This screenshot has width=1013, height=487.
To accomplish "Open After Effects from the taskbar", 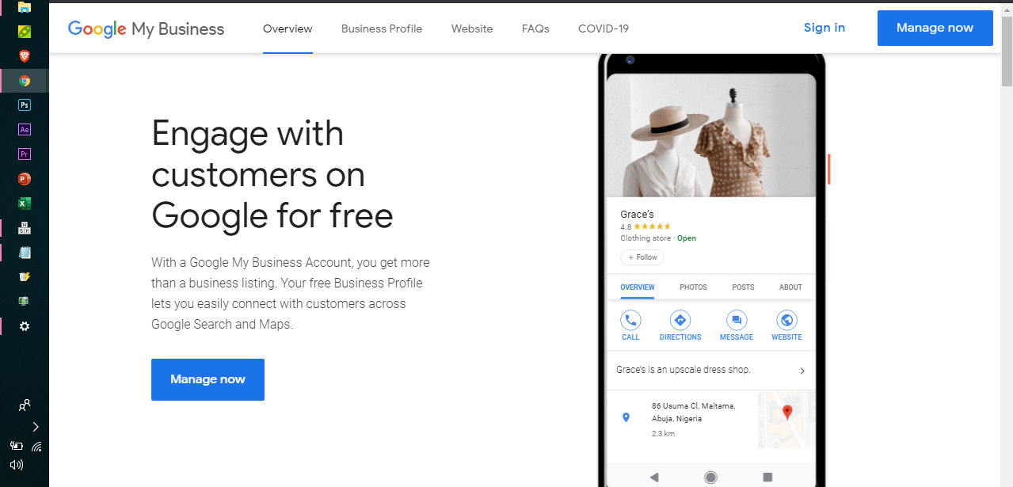I will pyautogui.click(x=25, y=129).
